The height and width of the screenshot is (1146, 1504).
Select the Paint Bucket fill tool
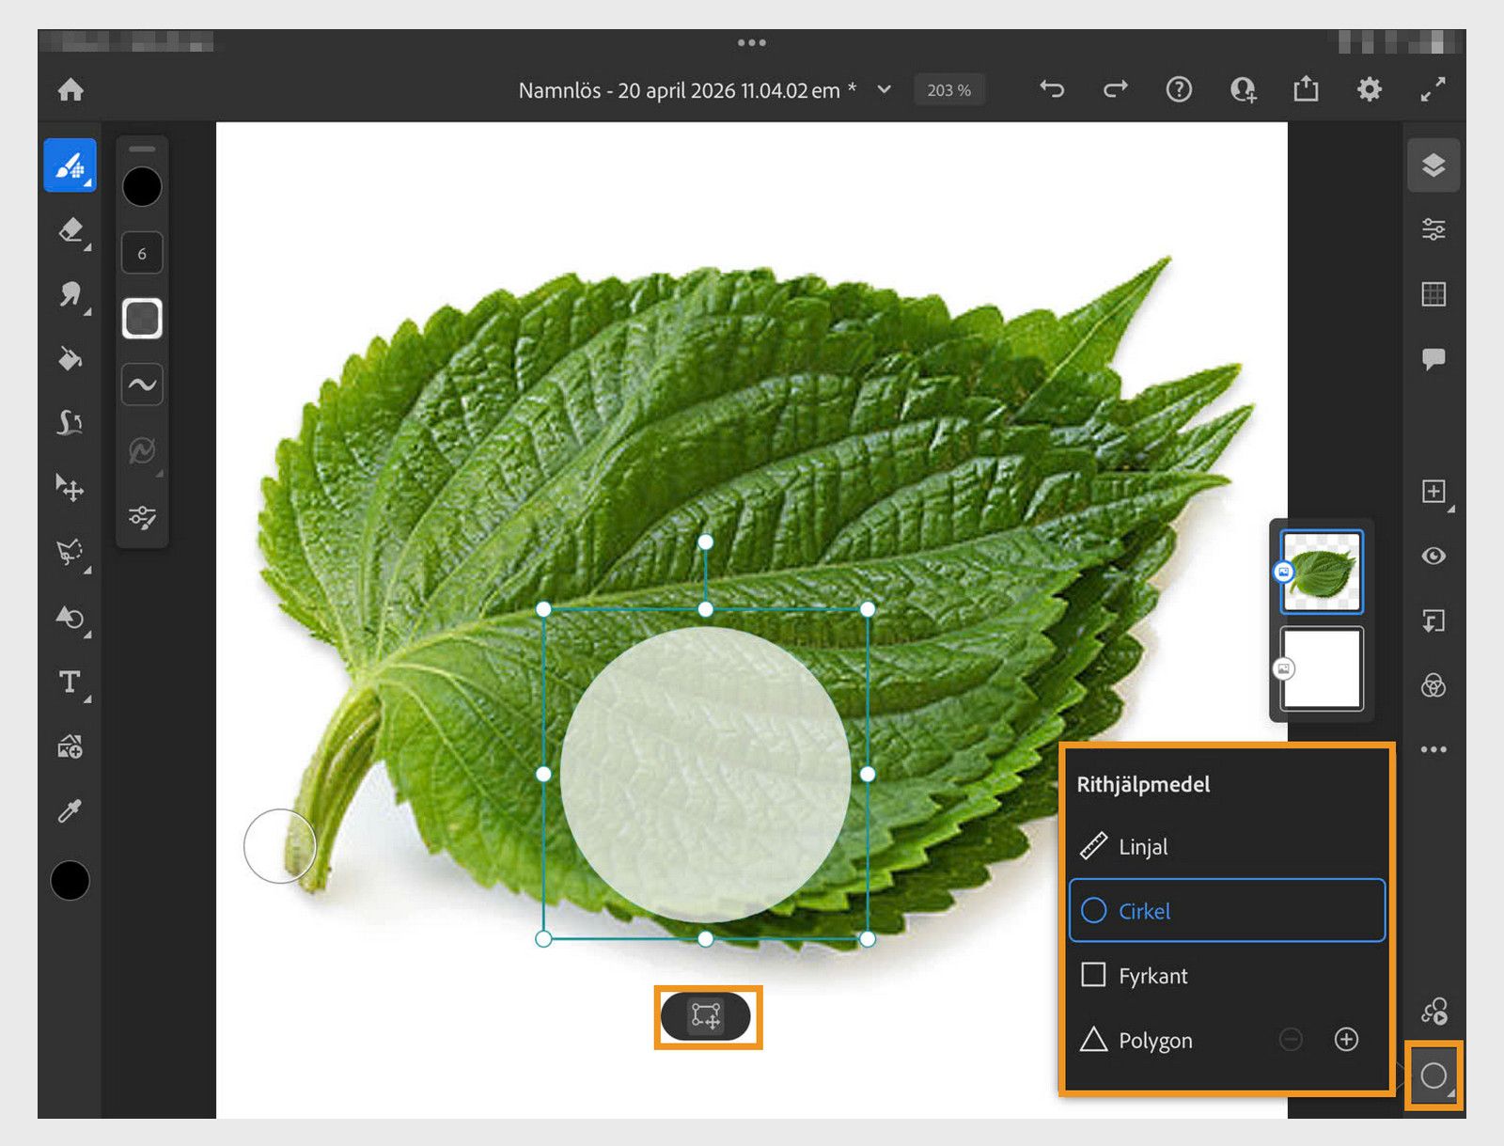coord(70,359)
